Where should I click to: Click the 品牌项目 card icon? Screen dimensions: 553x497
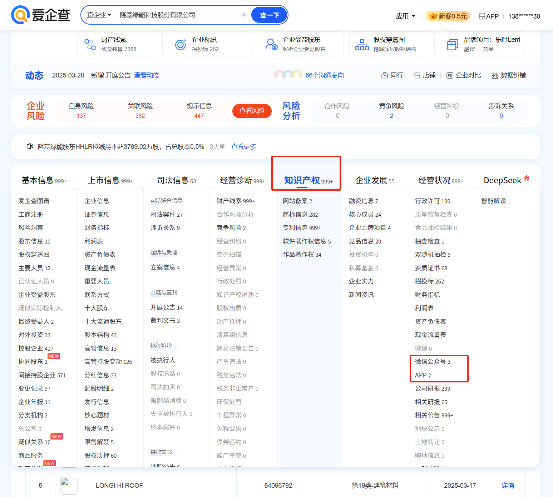pyautogui.click(x=453, y=45)
